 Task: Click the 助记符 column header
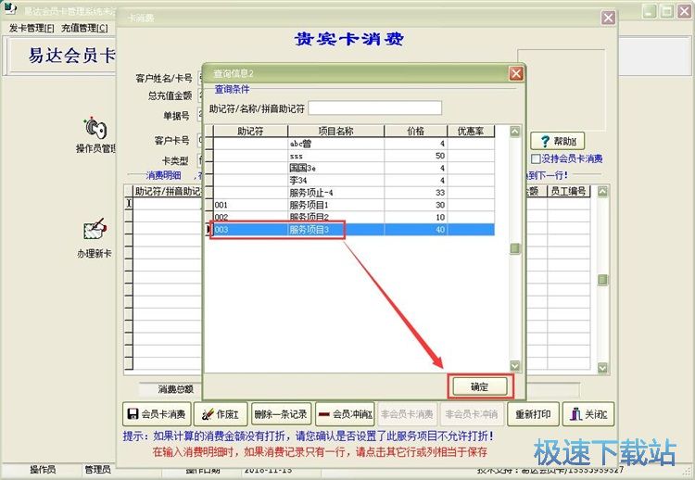(250, 132)
